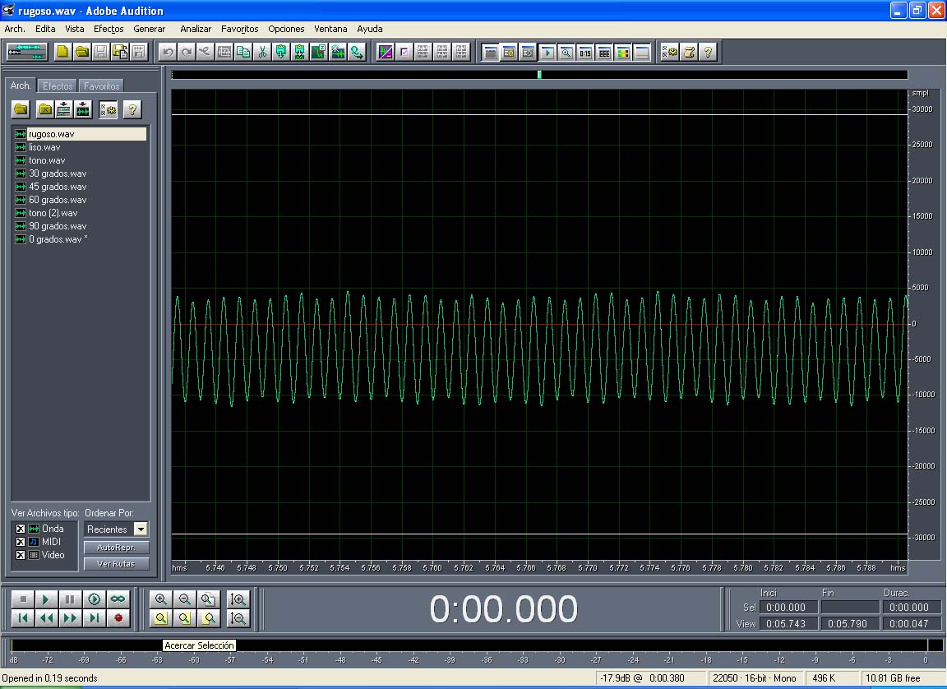Zoom out horizontally with the magnifier minus
Viewport: 947px width, 689px height.
coord(184,599)
